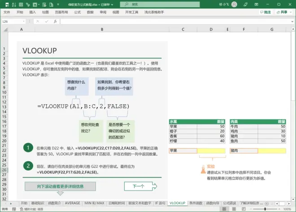Click the macro record icon in status bar
Screen dimensions: 296x212
click(x=14, y=209)
